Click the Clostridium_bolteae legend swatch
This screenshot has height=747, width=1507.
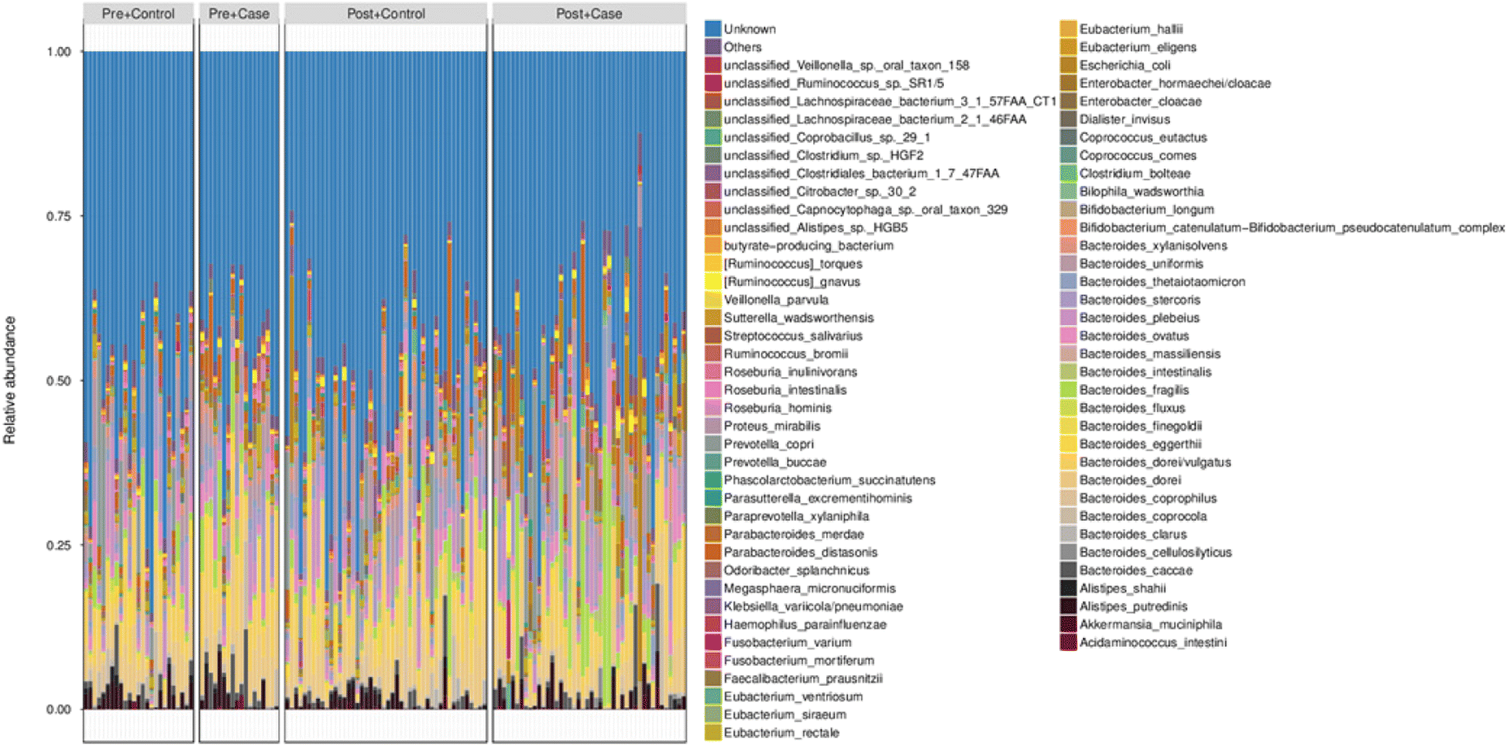click(1069, 173)
